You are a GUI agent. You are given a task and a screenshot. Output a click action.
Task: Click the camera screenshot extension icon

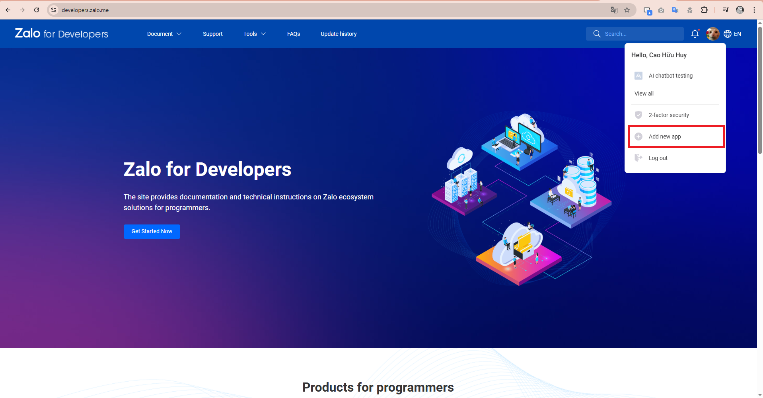point(661,10)
